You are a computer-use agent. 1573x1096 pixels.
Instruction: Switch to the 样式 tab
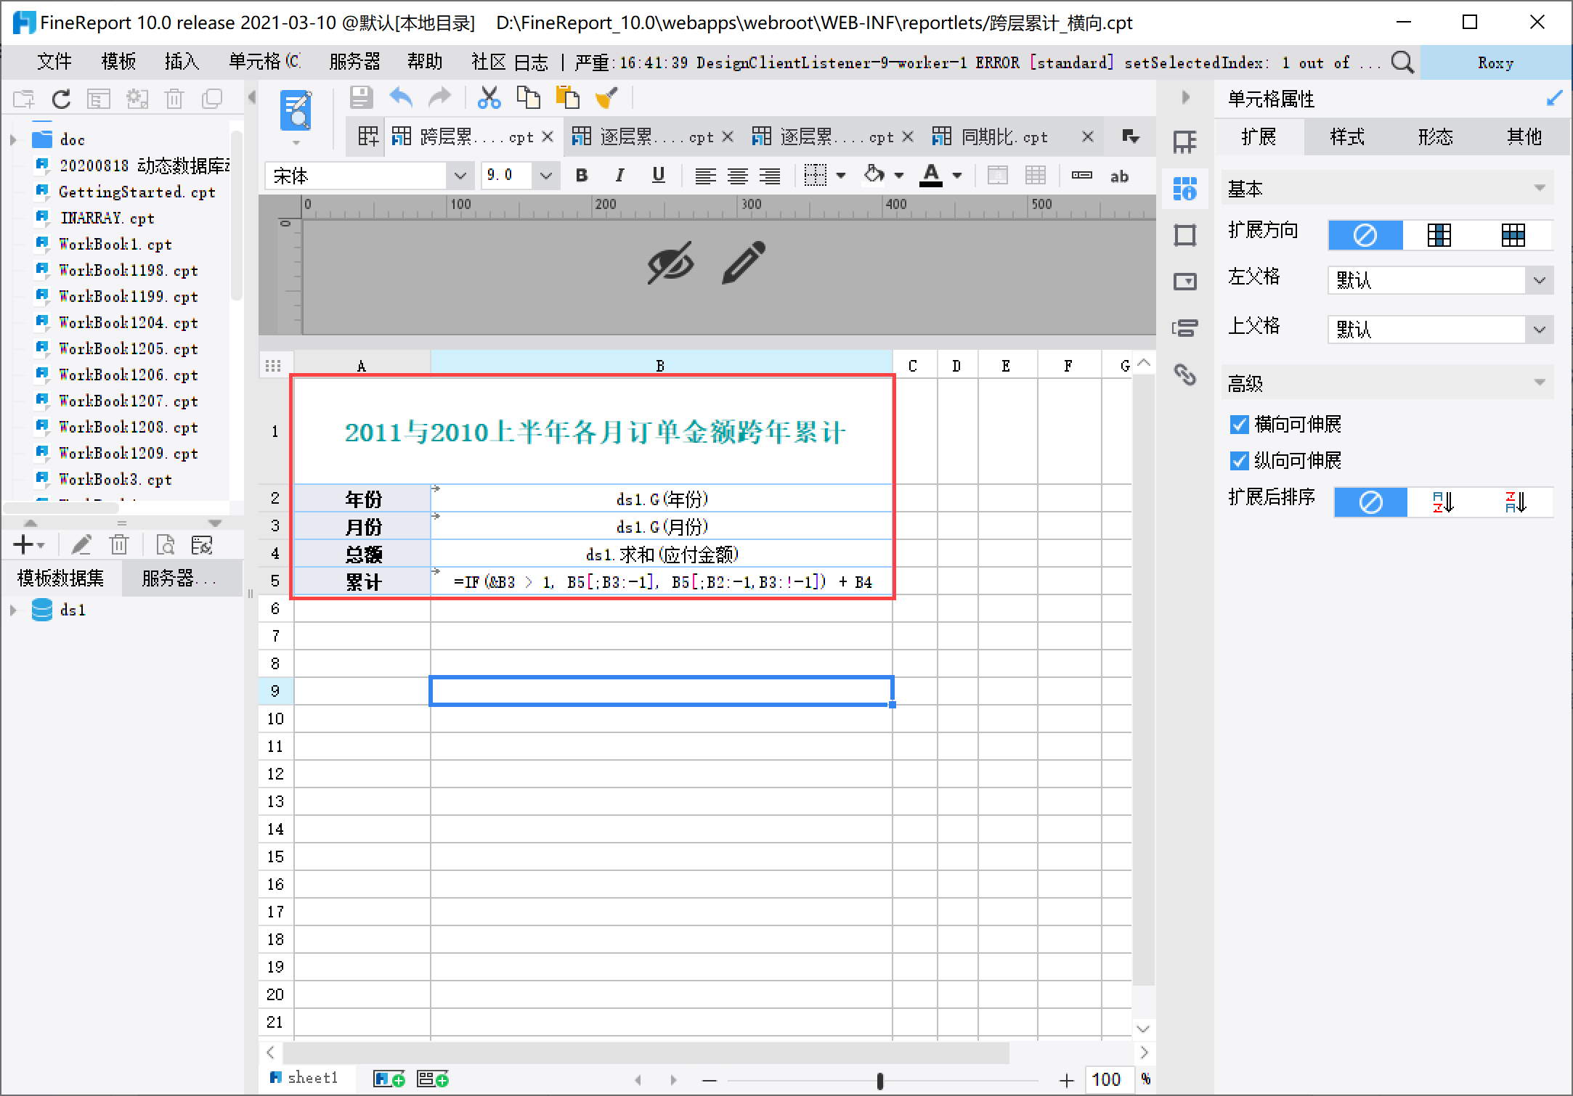(1347, 137)
